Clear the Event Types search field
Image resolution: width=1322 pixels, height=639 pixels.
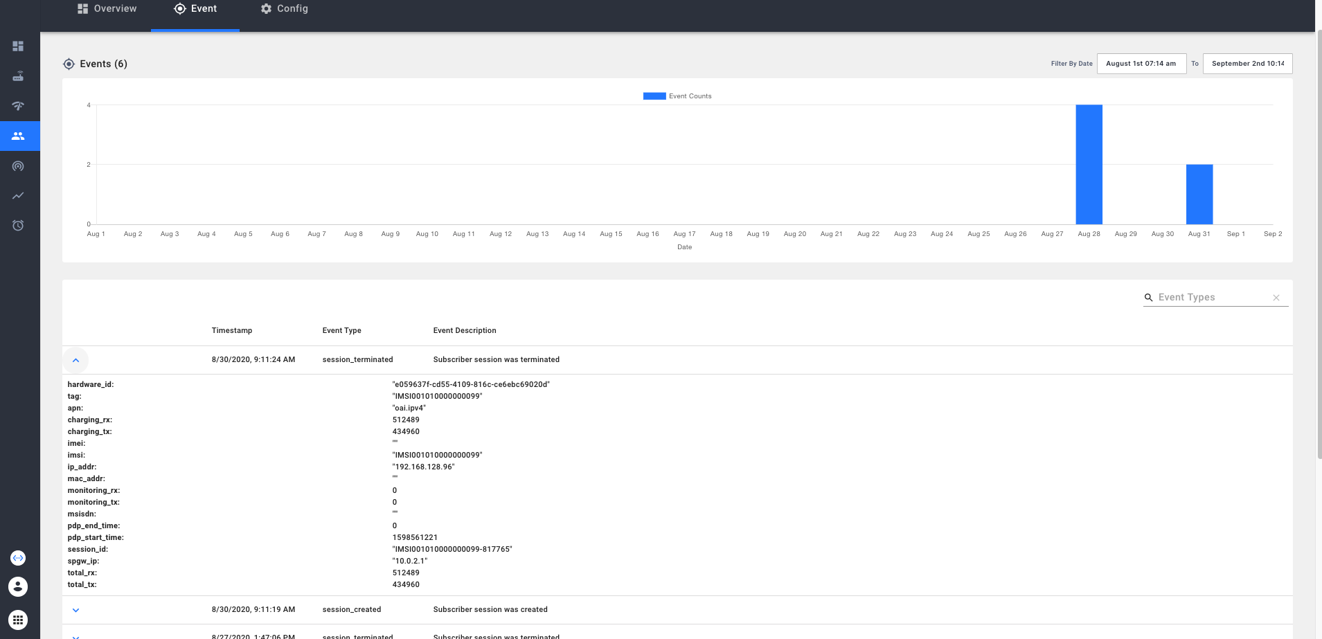click(1276, 298)
